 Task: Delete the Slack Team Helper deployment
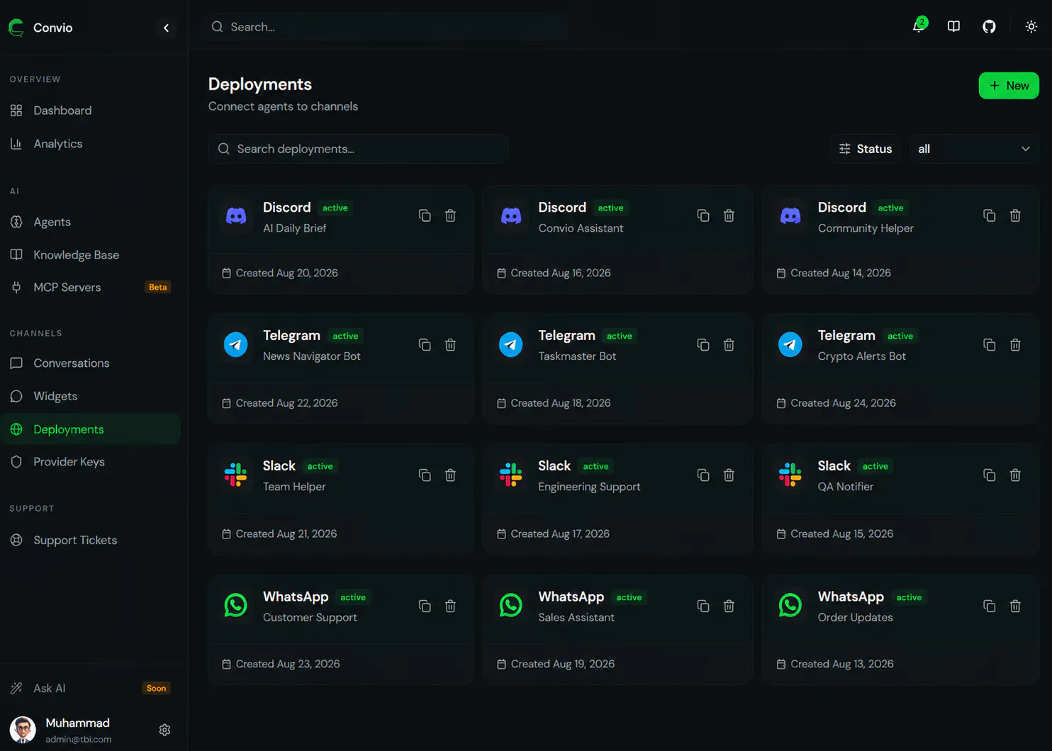coord(450,475)
